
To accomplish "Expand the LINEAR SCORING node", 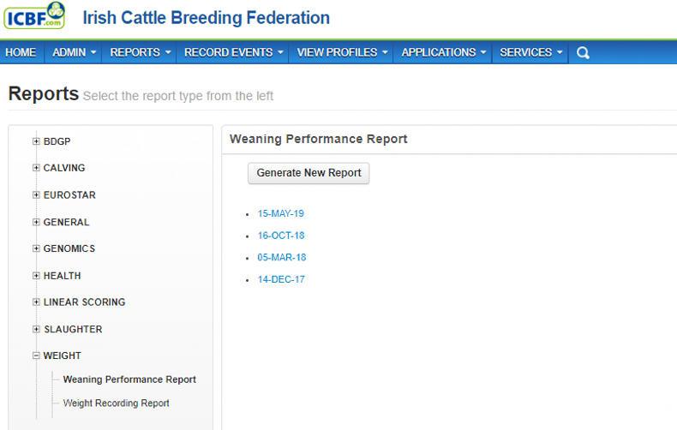I will tap(36, 302).
